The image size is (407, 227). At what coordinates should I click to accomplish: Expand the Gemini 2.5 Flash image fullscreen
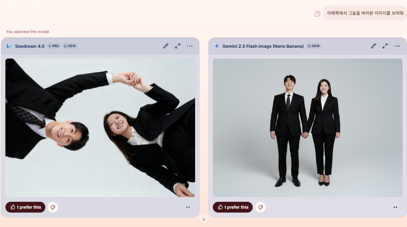(x=385, y=46)
